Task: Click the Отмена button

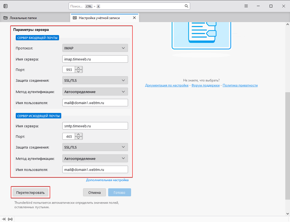Action: 94,192
